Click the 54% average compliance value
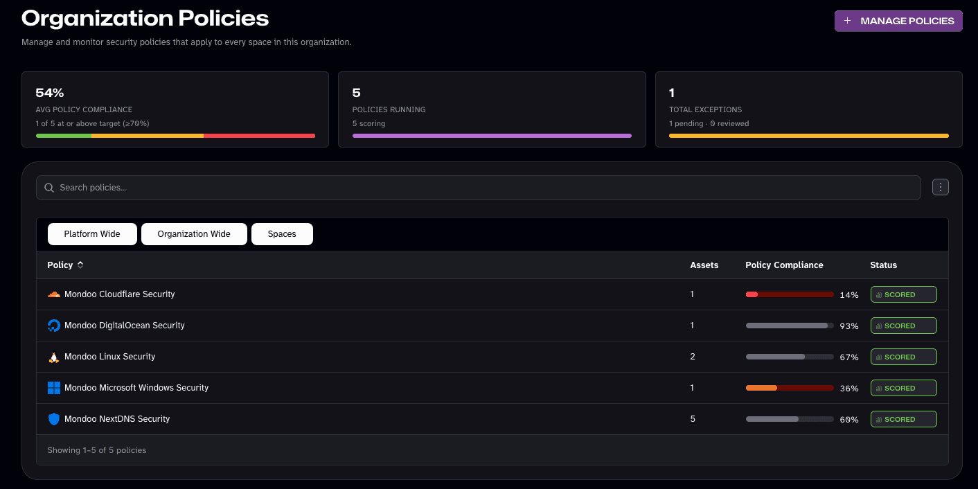 click(50, 93)
